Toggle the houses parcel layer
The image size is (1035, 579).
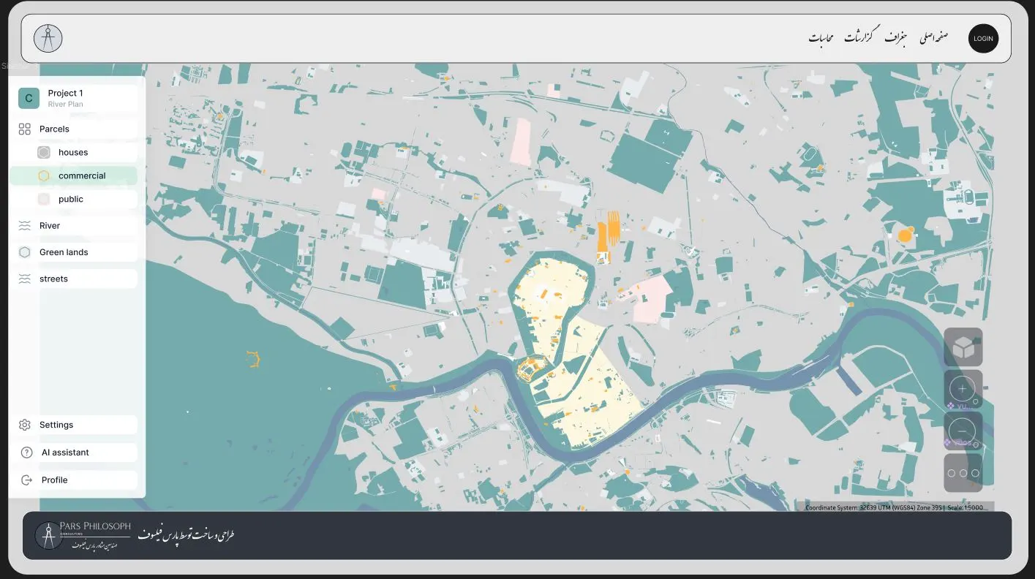[86, 153]
